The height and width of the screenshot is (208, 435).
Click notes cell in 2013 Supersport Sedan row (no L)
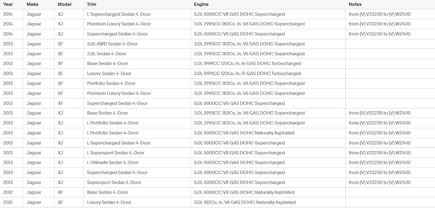coord(380,182)
